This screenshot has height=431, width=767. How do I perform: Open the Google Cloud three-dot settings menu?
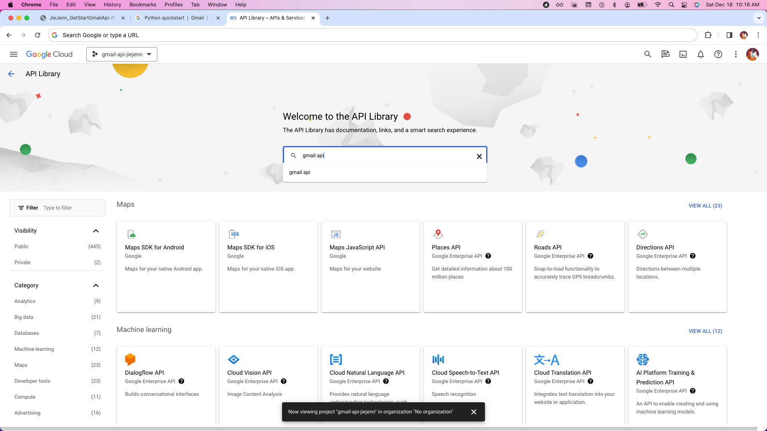(736, 54)
